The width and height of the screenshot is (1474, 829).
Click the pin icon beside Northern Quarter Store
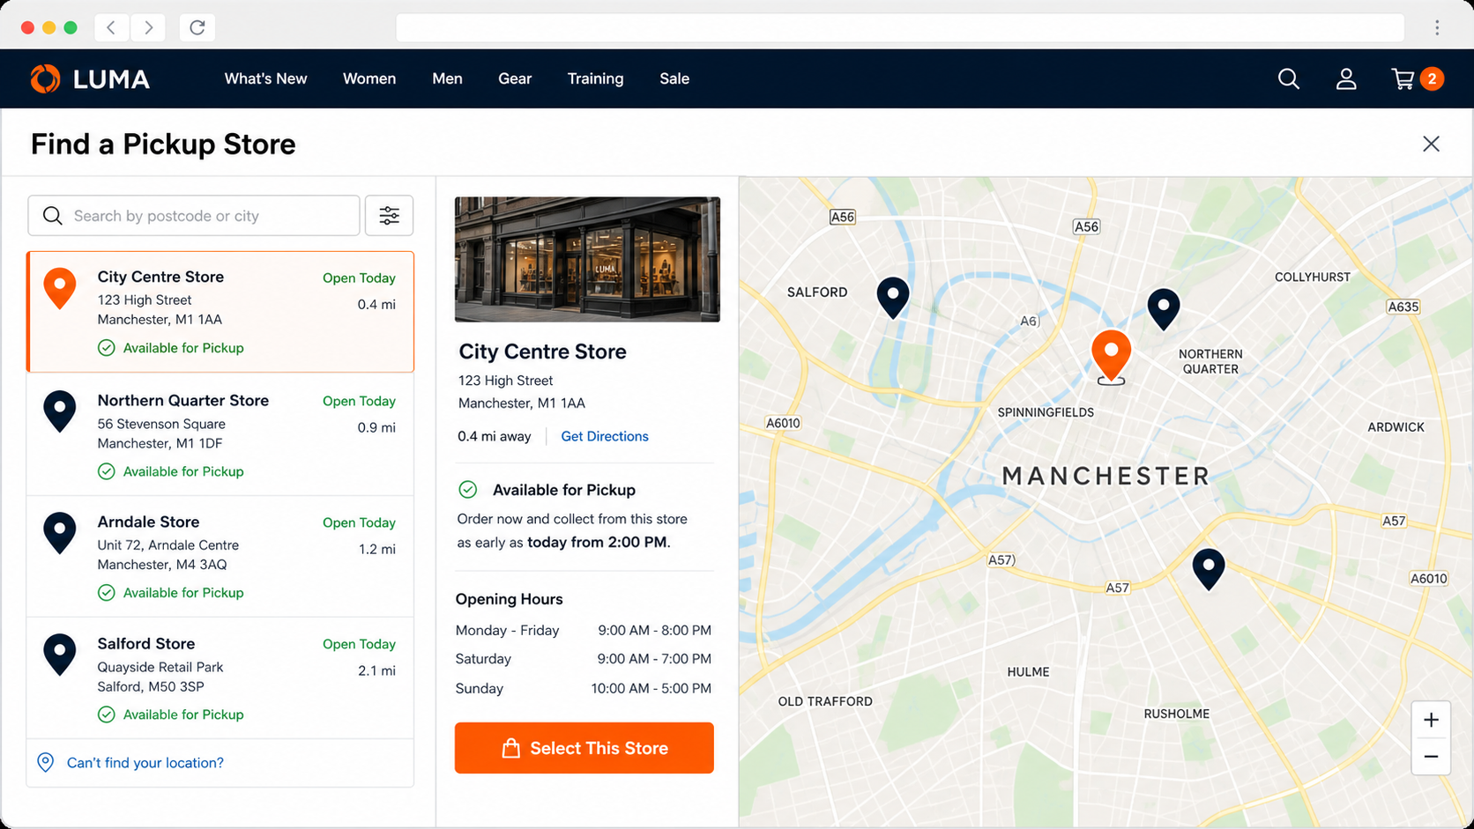[x=60, y=411]
